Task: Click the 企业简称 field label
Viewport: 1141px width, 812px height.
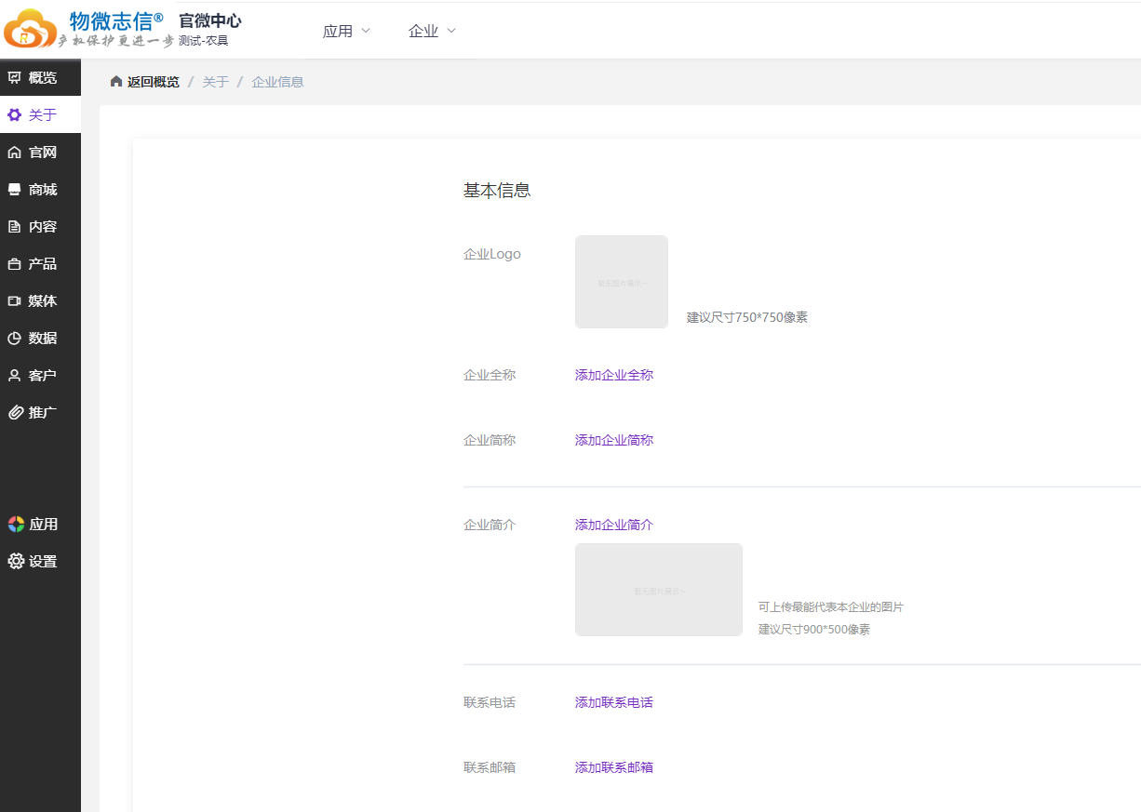Action: tap(490, 440)
